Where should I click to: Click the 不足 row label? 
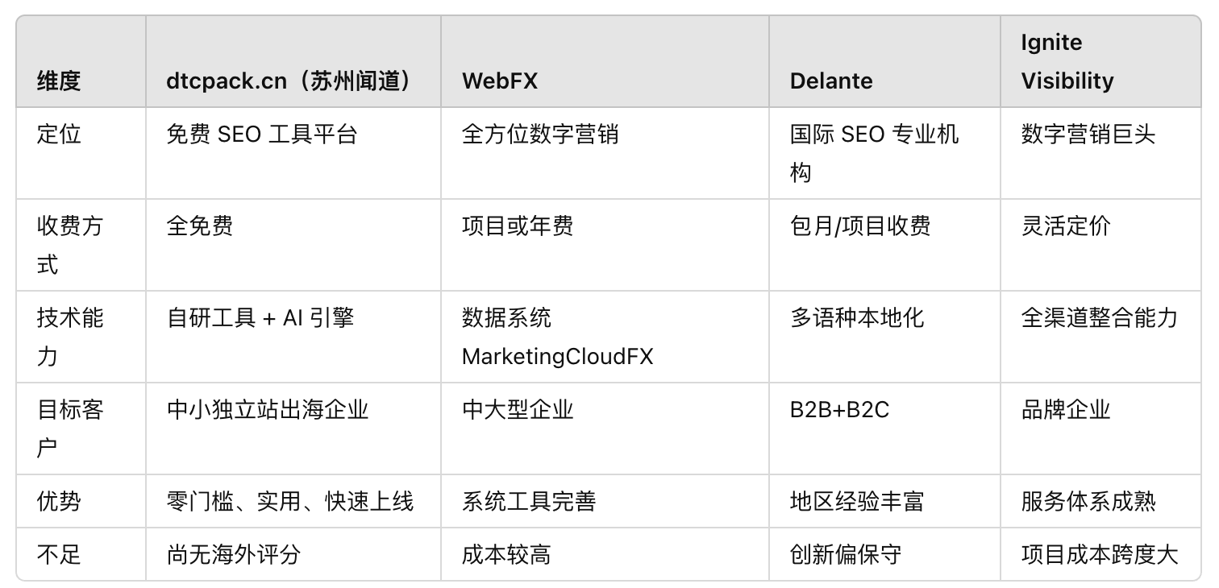pyautogui.click(x=59, y=554)
